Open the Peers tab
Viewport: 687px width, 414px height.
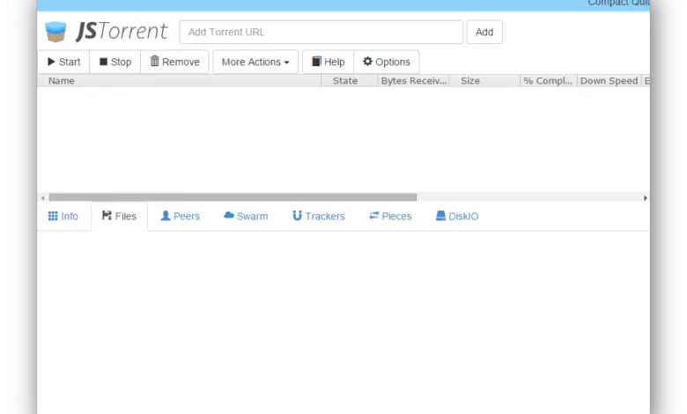tap(180, 217)
